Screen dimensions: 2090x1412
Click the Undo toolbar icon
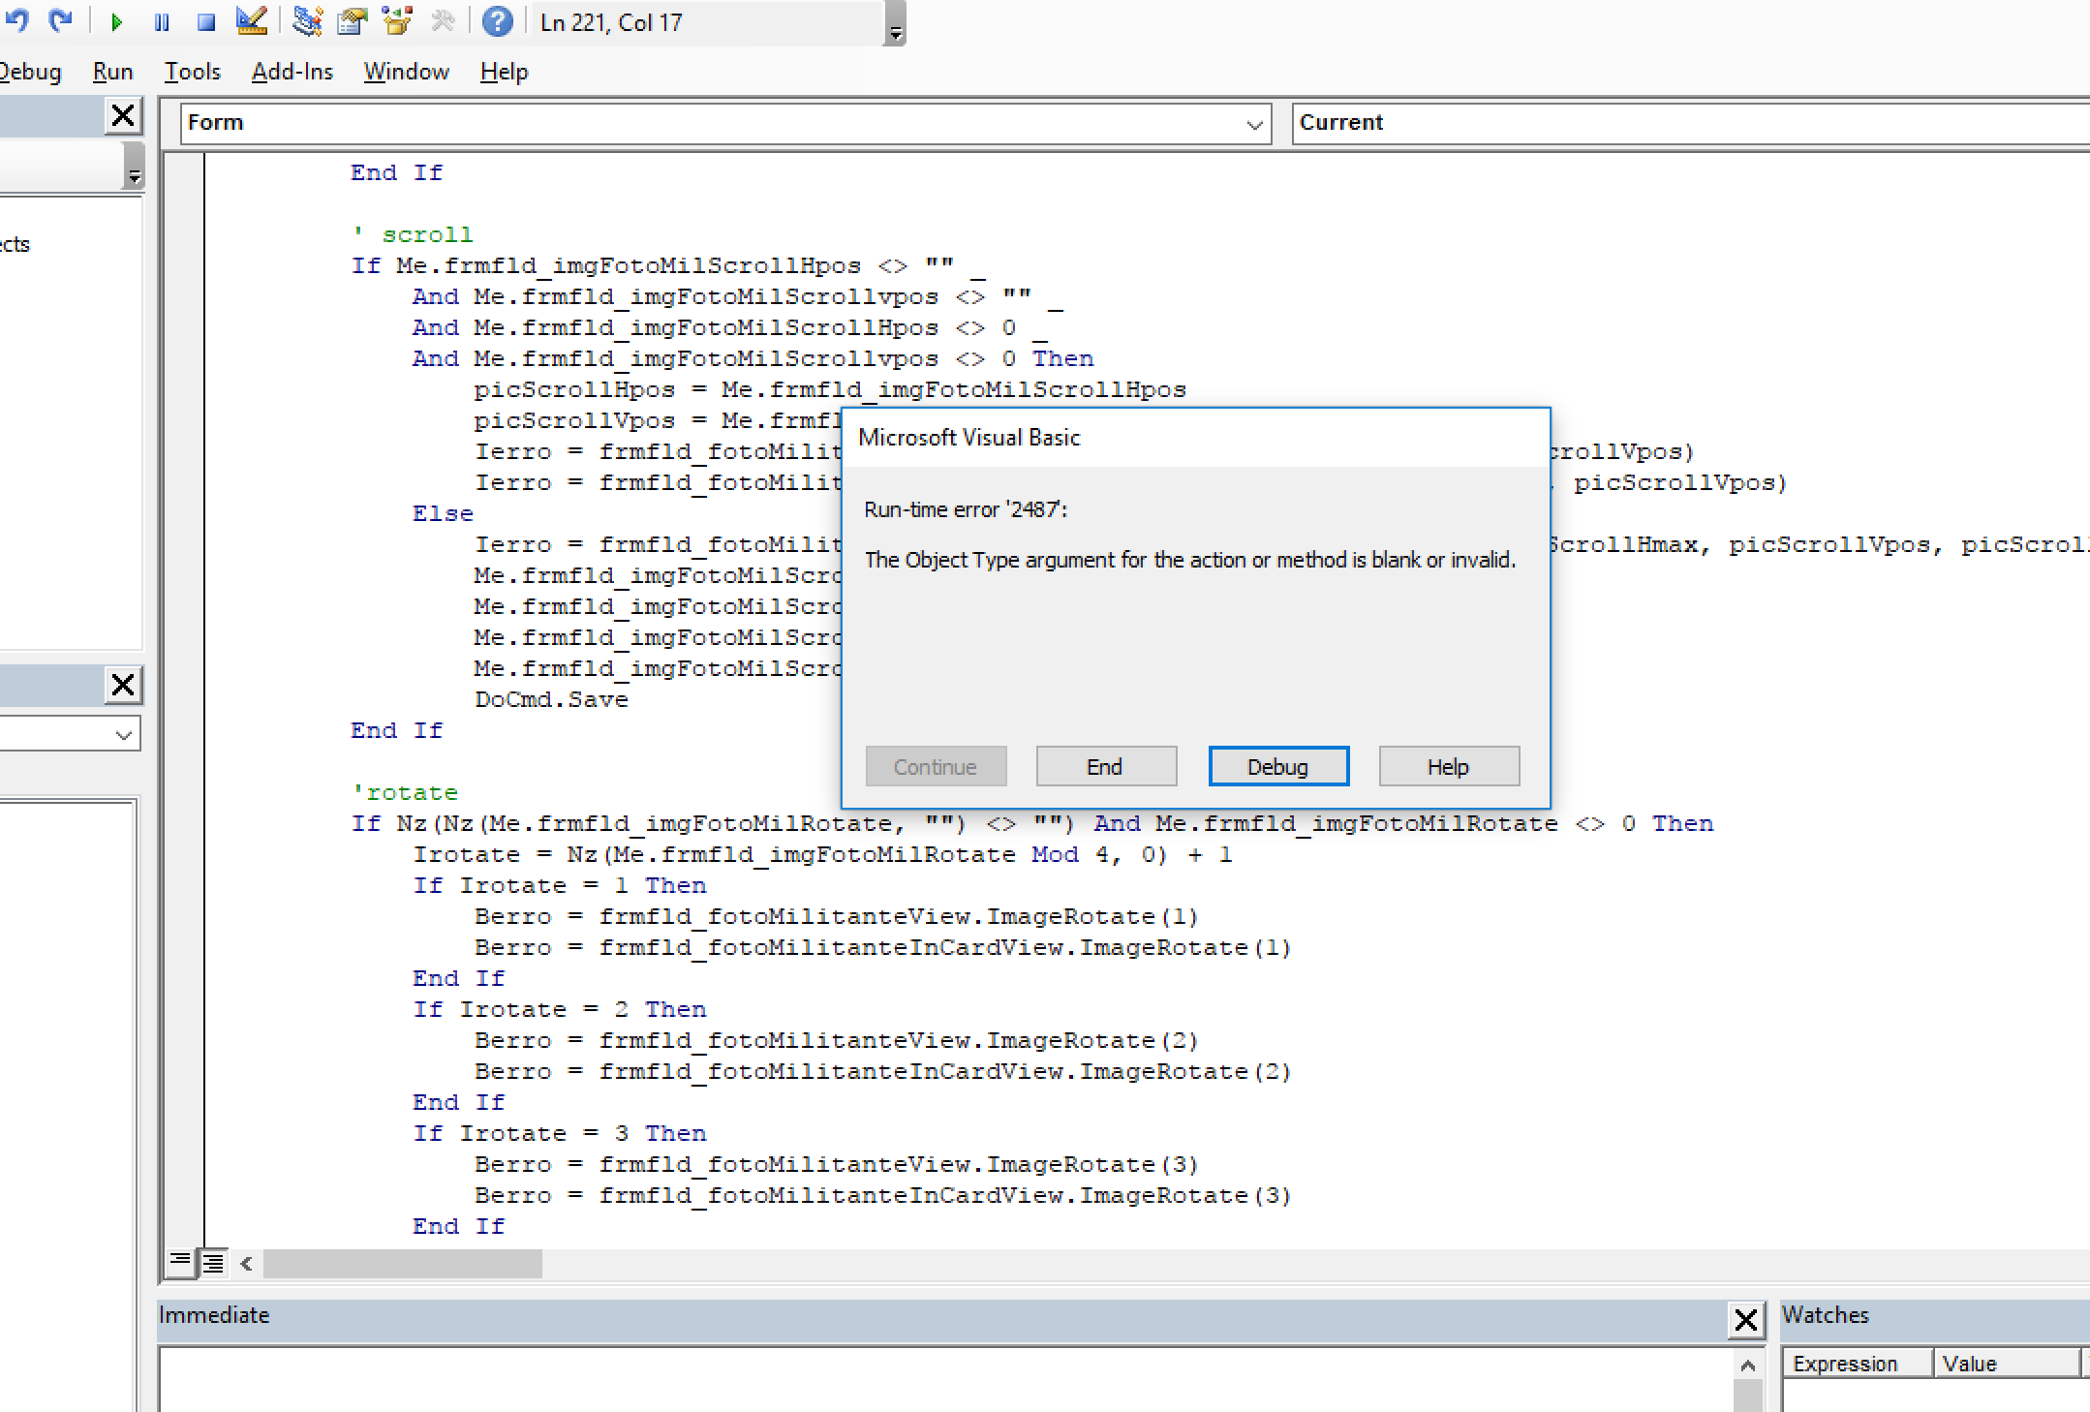pos(19,21)
